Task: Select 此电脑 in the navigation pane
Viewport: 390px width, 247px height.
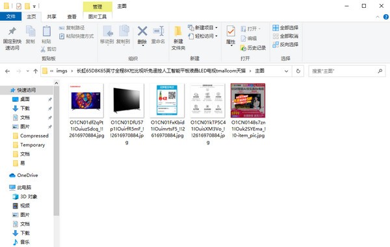Action: (24, 187)
